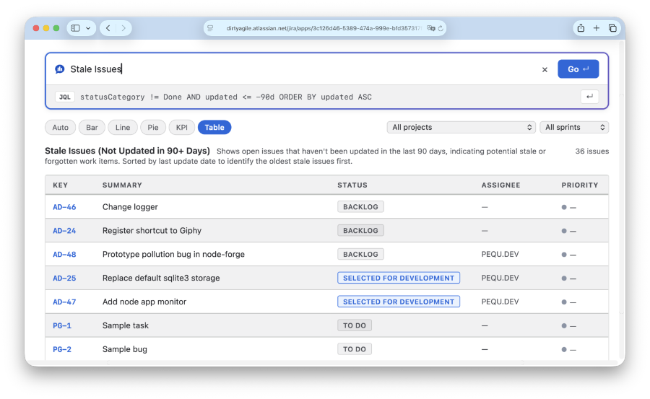This screenshot has width=650, height=399.
Task: Clear the search with X icon
Action: pos(545,69)
